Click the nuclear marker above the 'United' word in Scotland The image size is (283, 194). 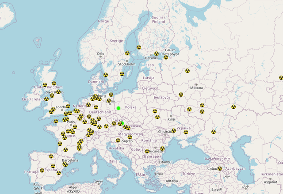45,85
